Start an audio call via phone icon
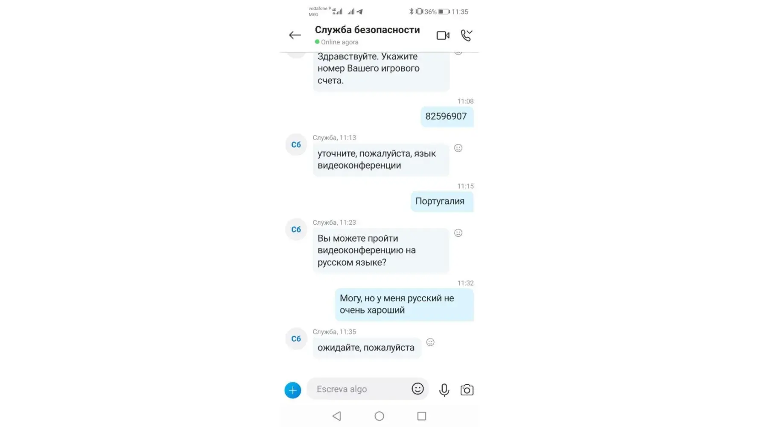 [x=467, y=35]
